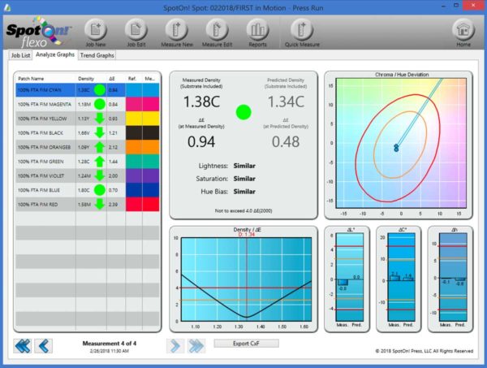Select the 100% FTA FIM YELLOW row
Screen dimensions: 487x368
[x=88, y=119]
